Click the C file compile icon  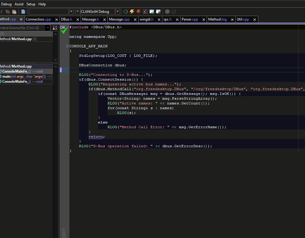(x=145, y=12)
